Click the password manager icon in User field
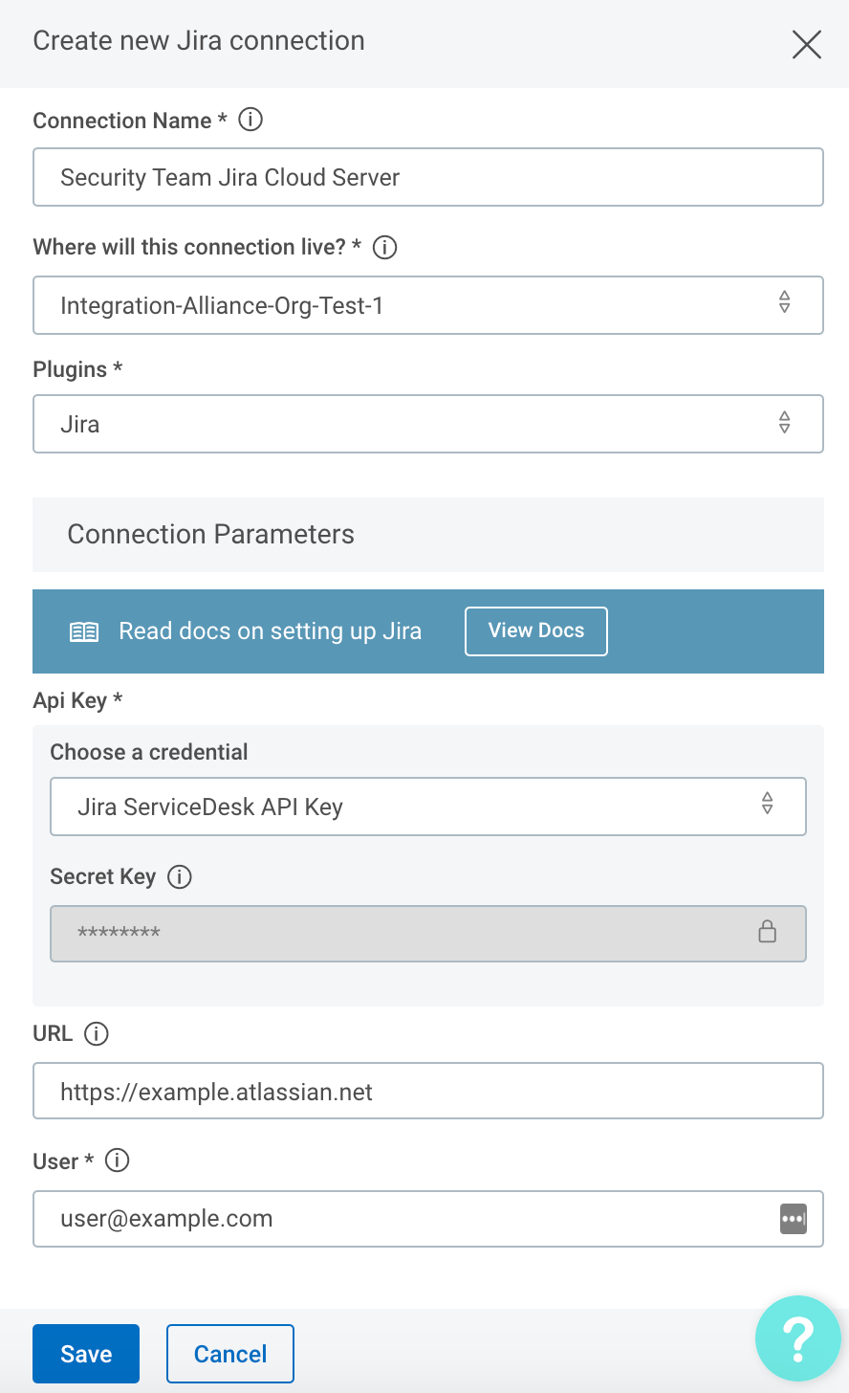The height and width of the screenshot is (1393, 849). [793, 1219]
